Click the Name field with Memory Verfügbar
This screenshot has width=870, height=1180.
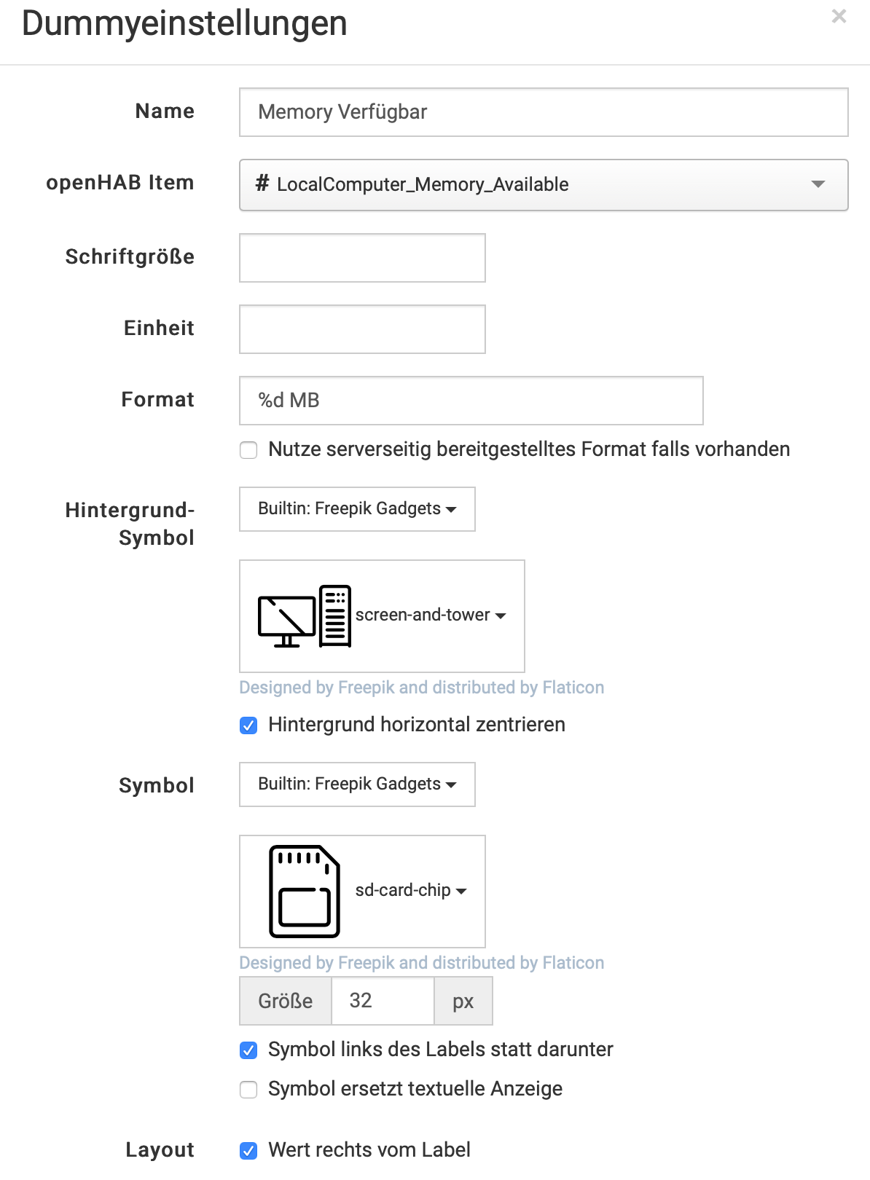coord(544,112)
